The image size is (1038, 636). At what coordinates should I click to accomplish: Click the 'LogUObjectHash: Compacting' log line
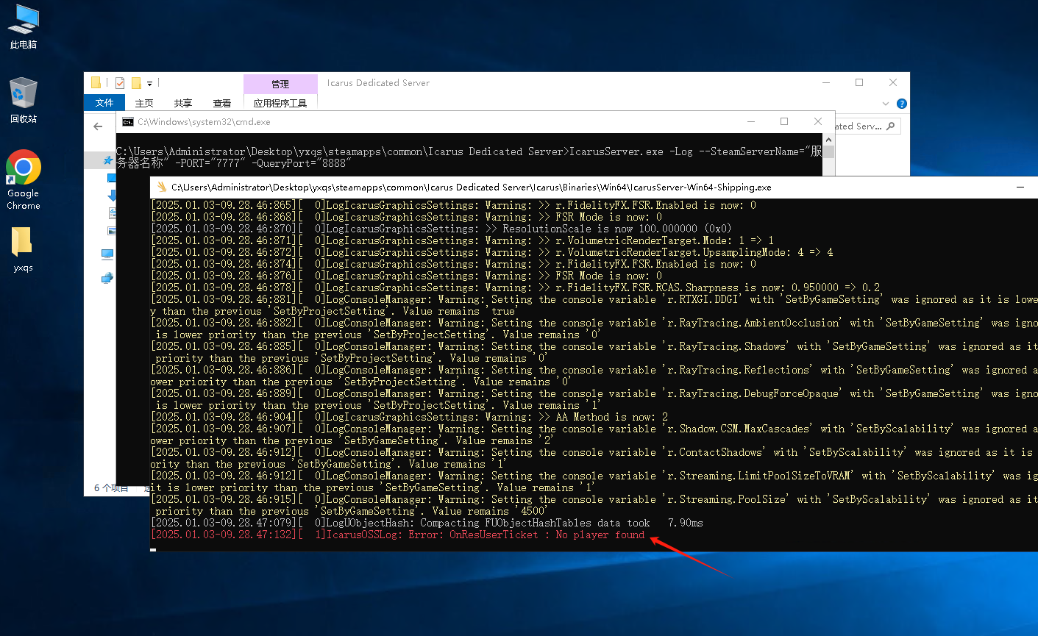(427, 523)
